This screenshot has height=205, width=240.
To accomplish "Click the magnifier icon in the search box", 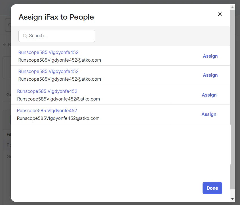I will 25,36.
